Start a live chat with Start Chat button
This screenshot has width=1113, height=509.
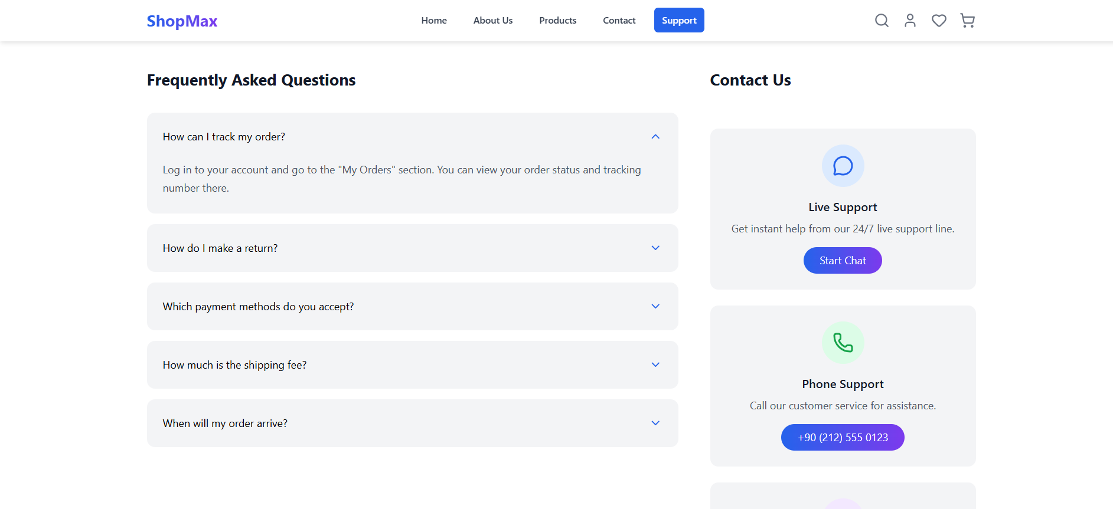[843, 260]
